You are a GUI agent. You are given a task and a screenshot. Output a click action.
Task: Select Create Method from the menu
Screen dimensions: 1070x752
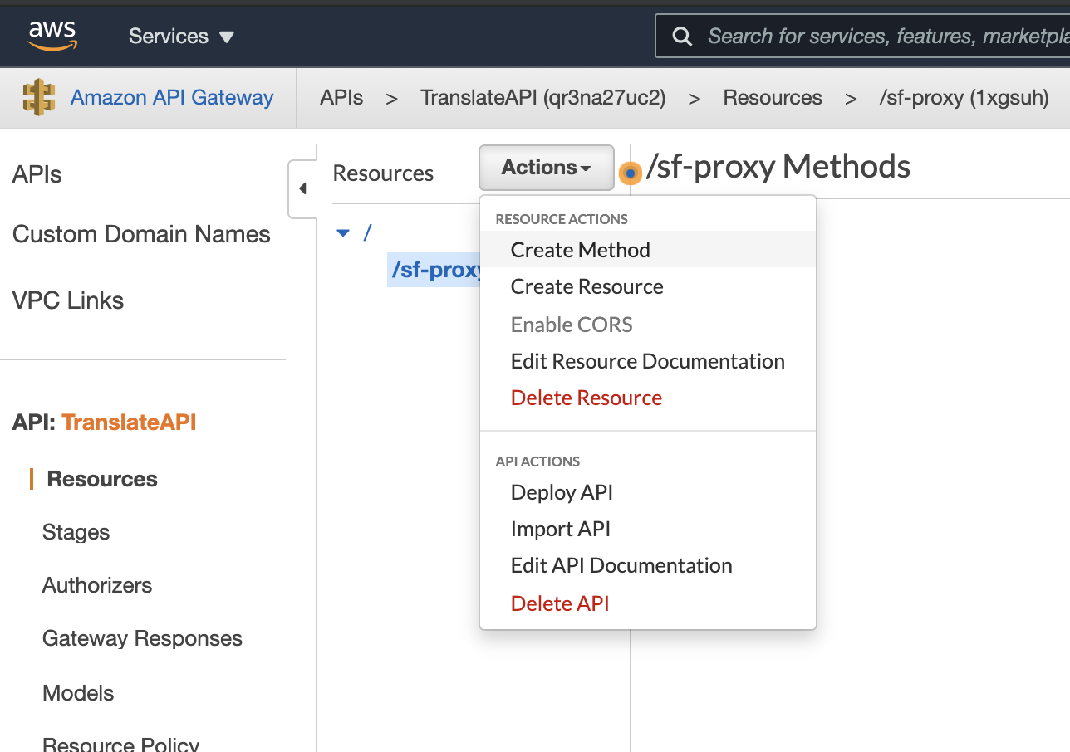[x=580, y=250]
